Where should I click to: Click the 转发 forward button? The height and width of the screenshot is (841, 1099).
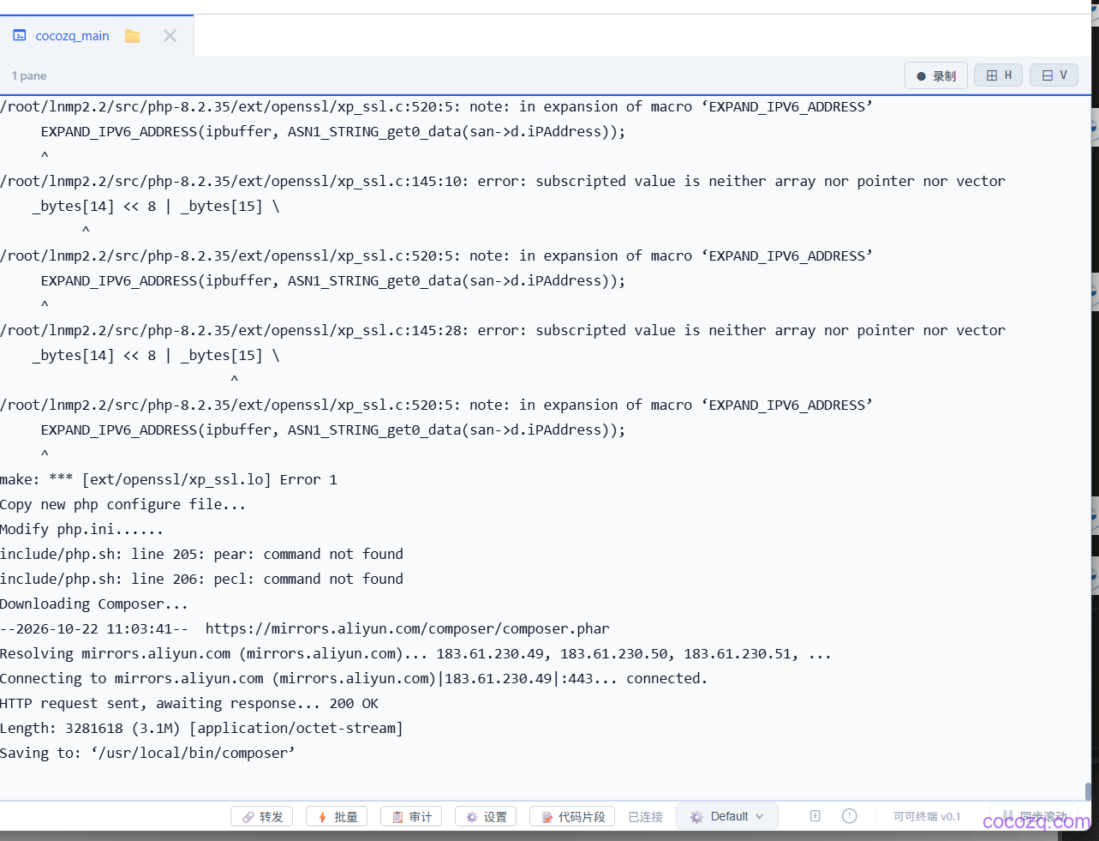coord(262,817)
